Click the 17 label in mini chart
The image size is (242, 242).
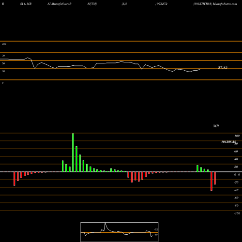click(156, 235)
